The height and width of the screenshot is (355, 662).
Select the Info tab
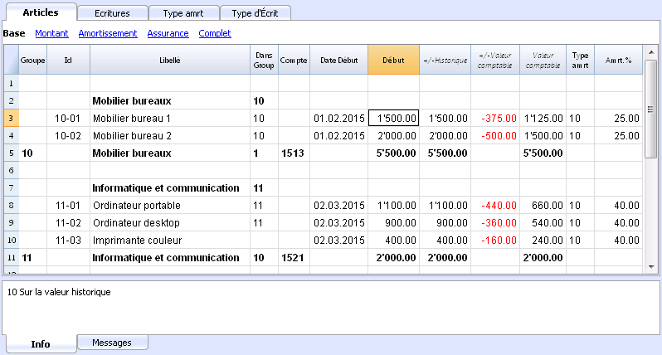tap(41, 344)
